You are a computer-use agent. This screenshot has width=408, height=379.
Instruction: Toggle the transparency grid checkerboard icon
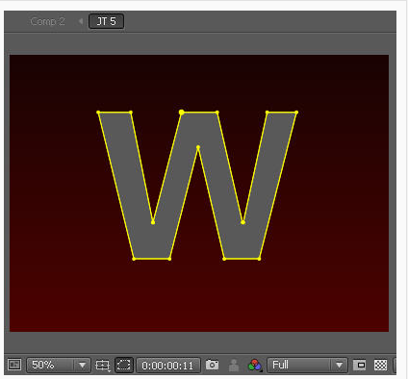380,365
